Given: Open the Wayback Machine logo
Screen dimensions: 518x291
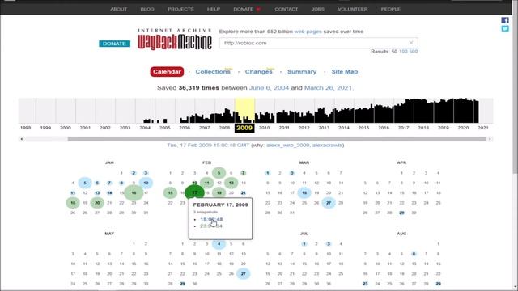Looking at the screenshot, I should (x=175, y=40).
